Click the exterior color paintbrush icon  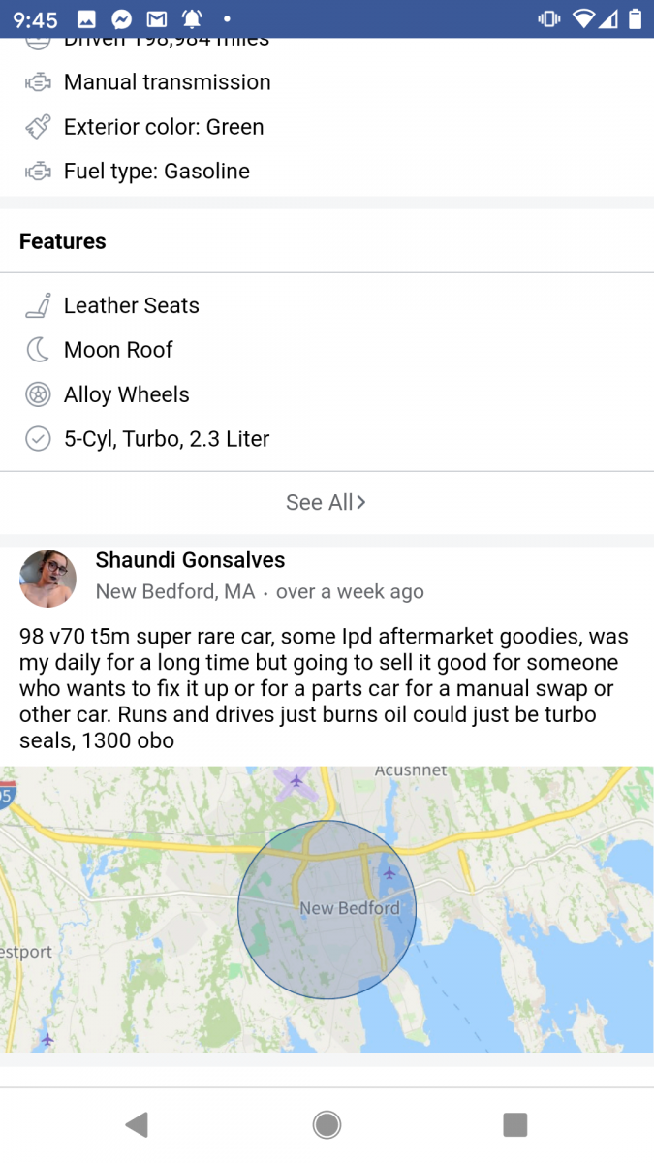pos(37,127)
